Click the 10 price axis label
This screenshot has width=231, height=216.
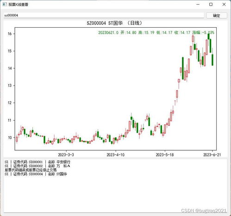[10, 137]
